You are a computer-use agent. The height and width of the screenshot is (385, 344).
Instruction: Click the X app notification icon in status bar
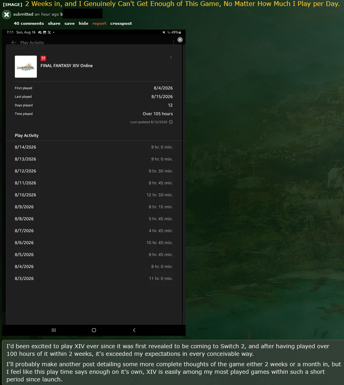click(x=49, y=32)
